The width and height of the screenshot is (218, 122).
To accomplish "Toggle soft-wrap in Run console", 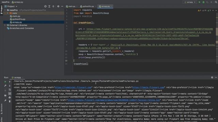I will pos(10,89).
